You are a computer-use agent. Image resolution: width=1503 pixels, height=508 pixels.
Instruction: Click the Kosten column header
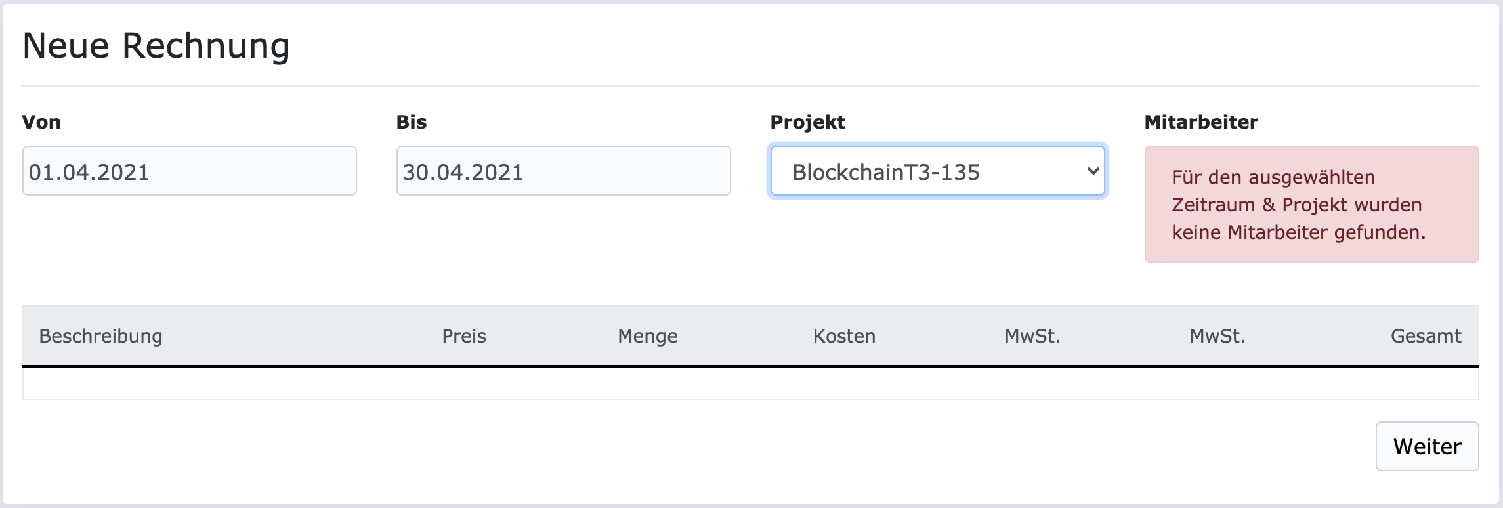(x=844, y=336)
